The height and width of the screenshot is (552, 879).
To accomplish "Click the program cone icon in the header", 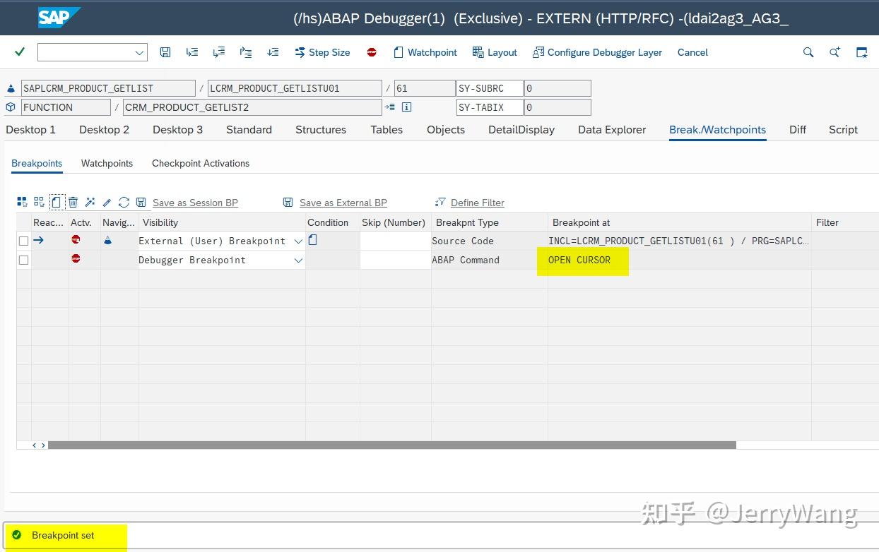I will coord(11,89).
